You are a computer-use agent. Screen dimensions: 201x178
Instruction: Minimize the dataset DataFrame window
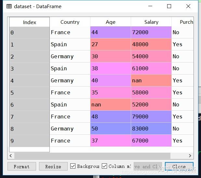[150, 6]
